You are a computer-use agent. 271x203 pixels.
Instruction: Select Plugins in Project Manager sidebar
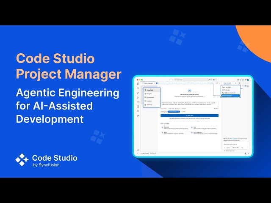coord(152,94)
